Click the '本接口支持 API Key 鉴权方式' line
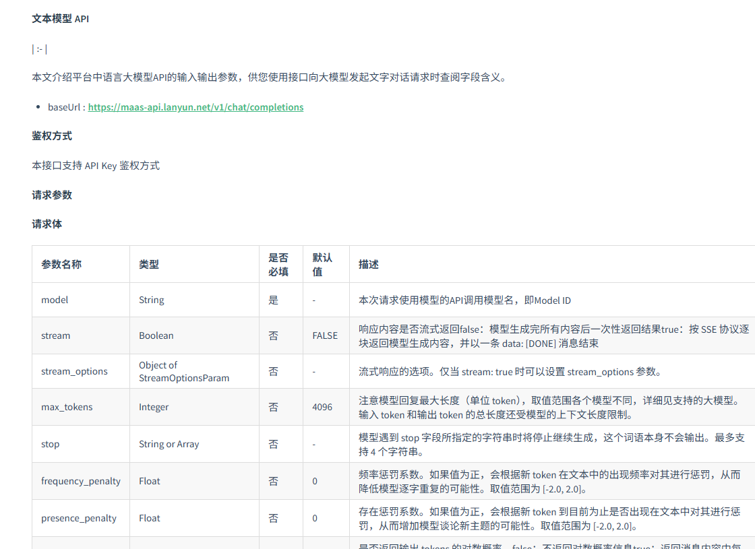 point(96,166)
